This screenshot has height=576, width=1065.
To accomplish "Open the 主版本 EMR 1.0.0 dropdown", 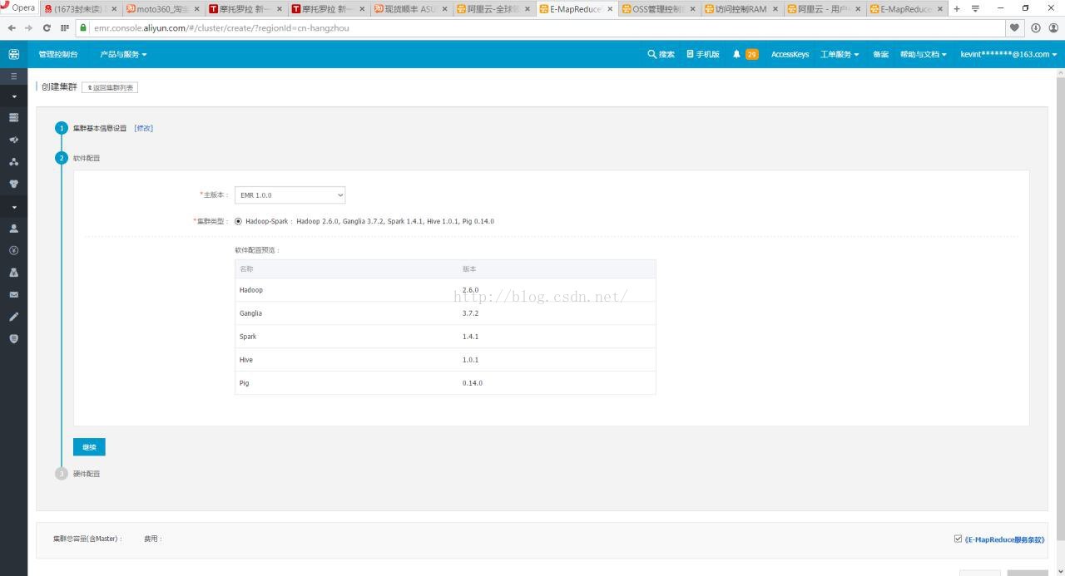I will [290, 195].
